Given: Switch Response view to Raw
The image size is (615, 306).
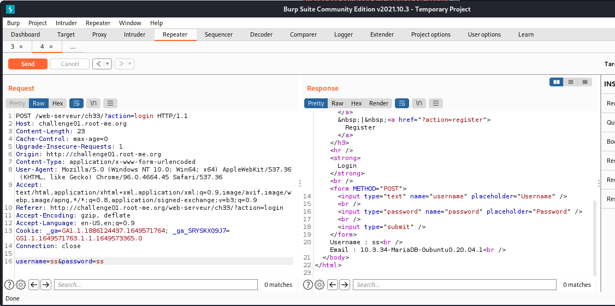Looking at the screenshot, I should click(338, 103).
